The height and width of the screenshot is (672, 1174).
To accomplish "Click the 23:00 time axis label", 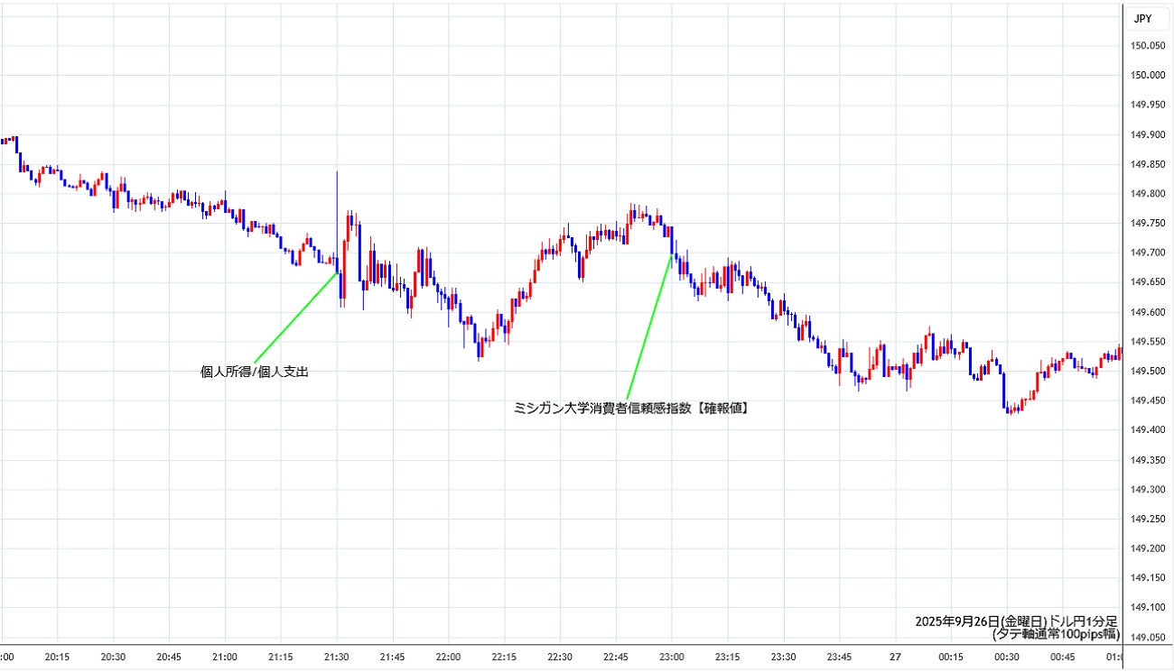I will [x=673, y=658].
